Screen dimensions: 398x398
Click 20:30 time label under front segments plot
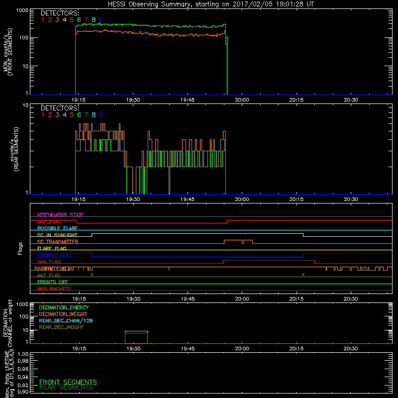351,100
